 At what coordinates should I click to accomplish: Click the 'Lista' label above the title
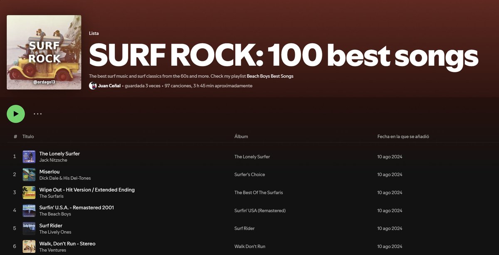click(94, 33)
